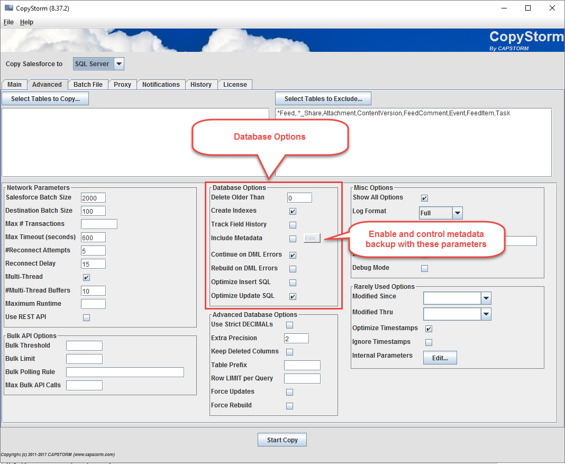Close the CopyStorm window
This screenshot has width=565, height=464.
click(552, 8)
